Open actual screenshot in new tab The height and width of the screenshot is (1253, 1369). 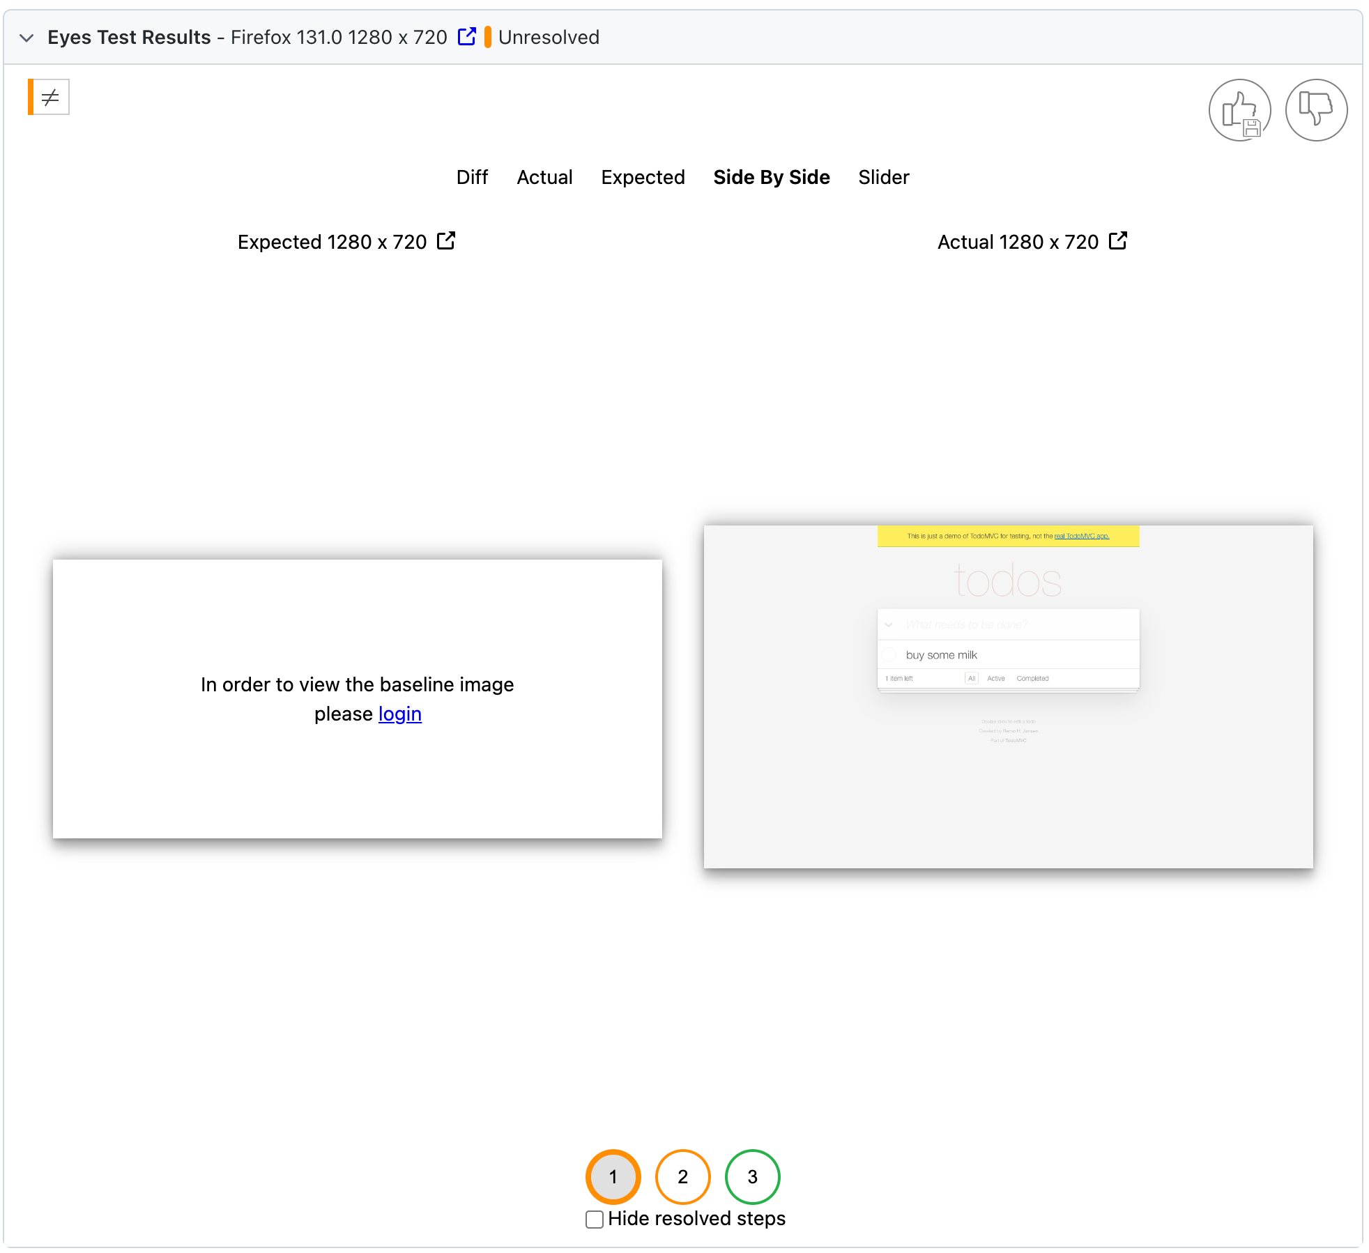[x=1116, y=242]
